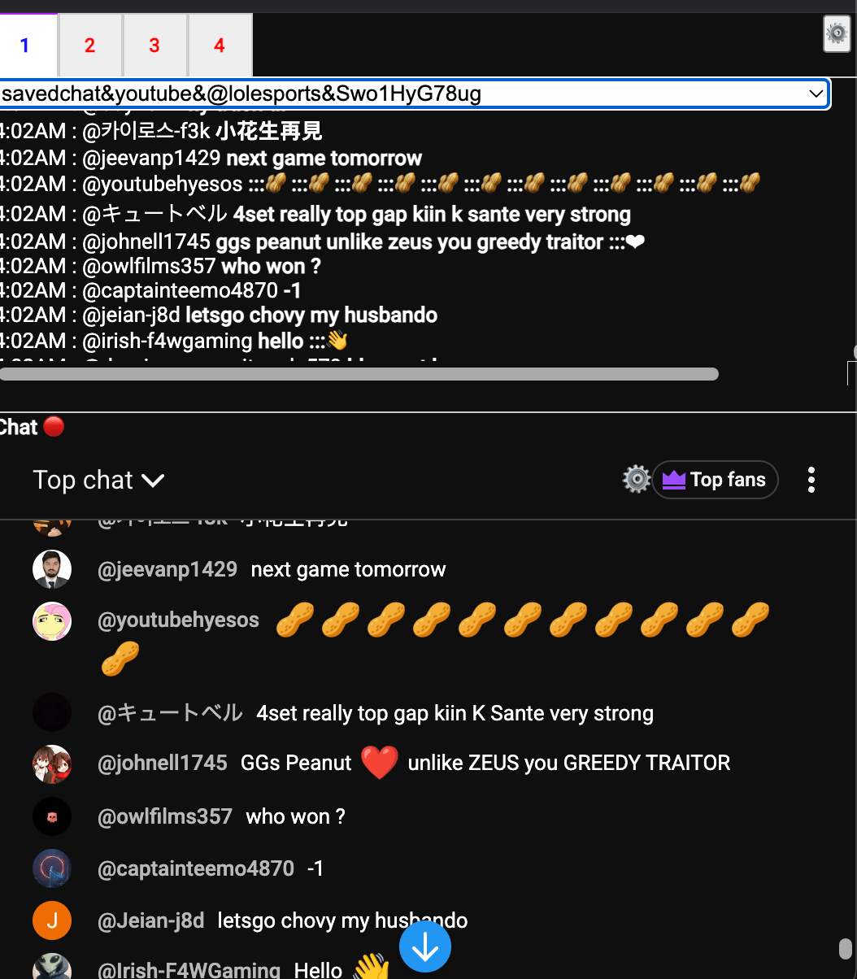Click the vertical scrollbar thumb in live chat

tap(845, 950)
